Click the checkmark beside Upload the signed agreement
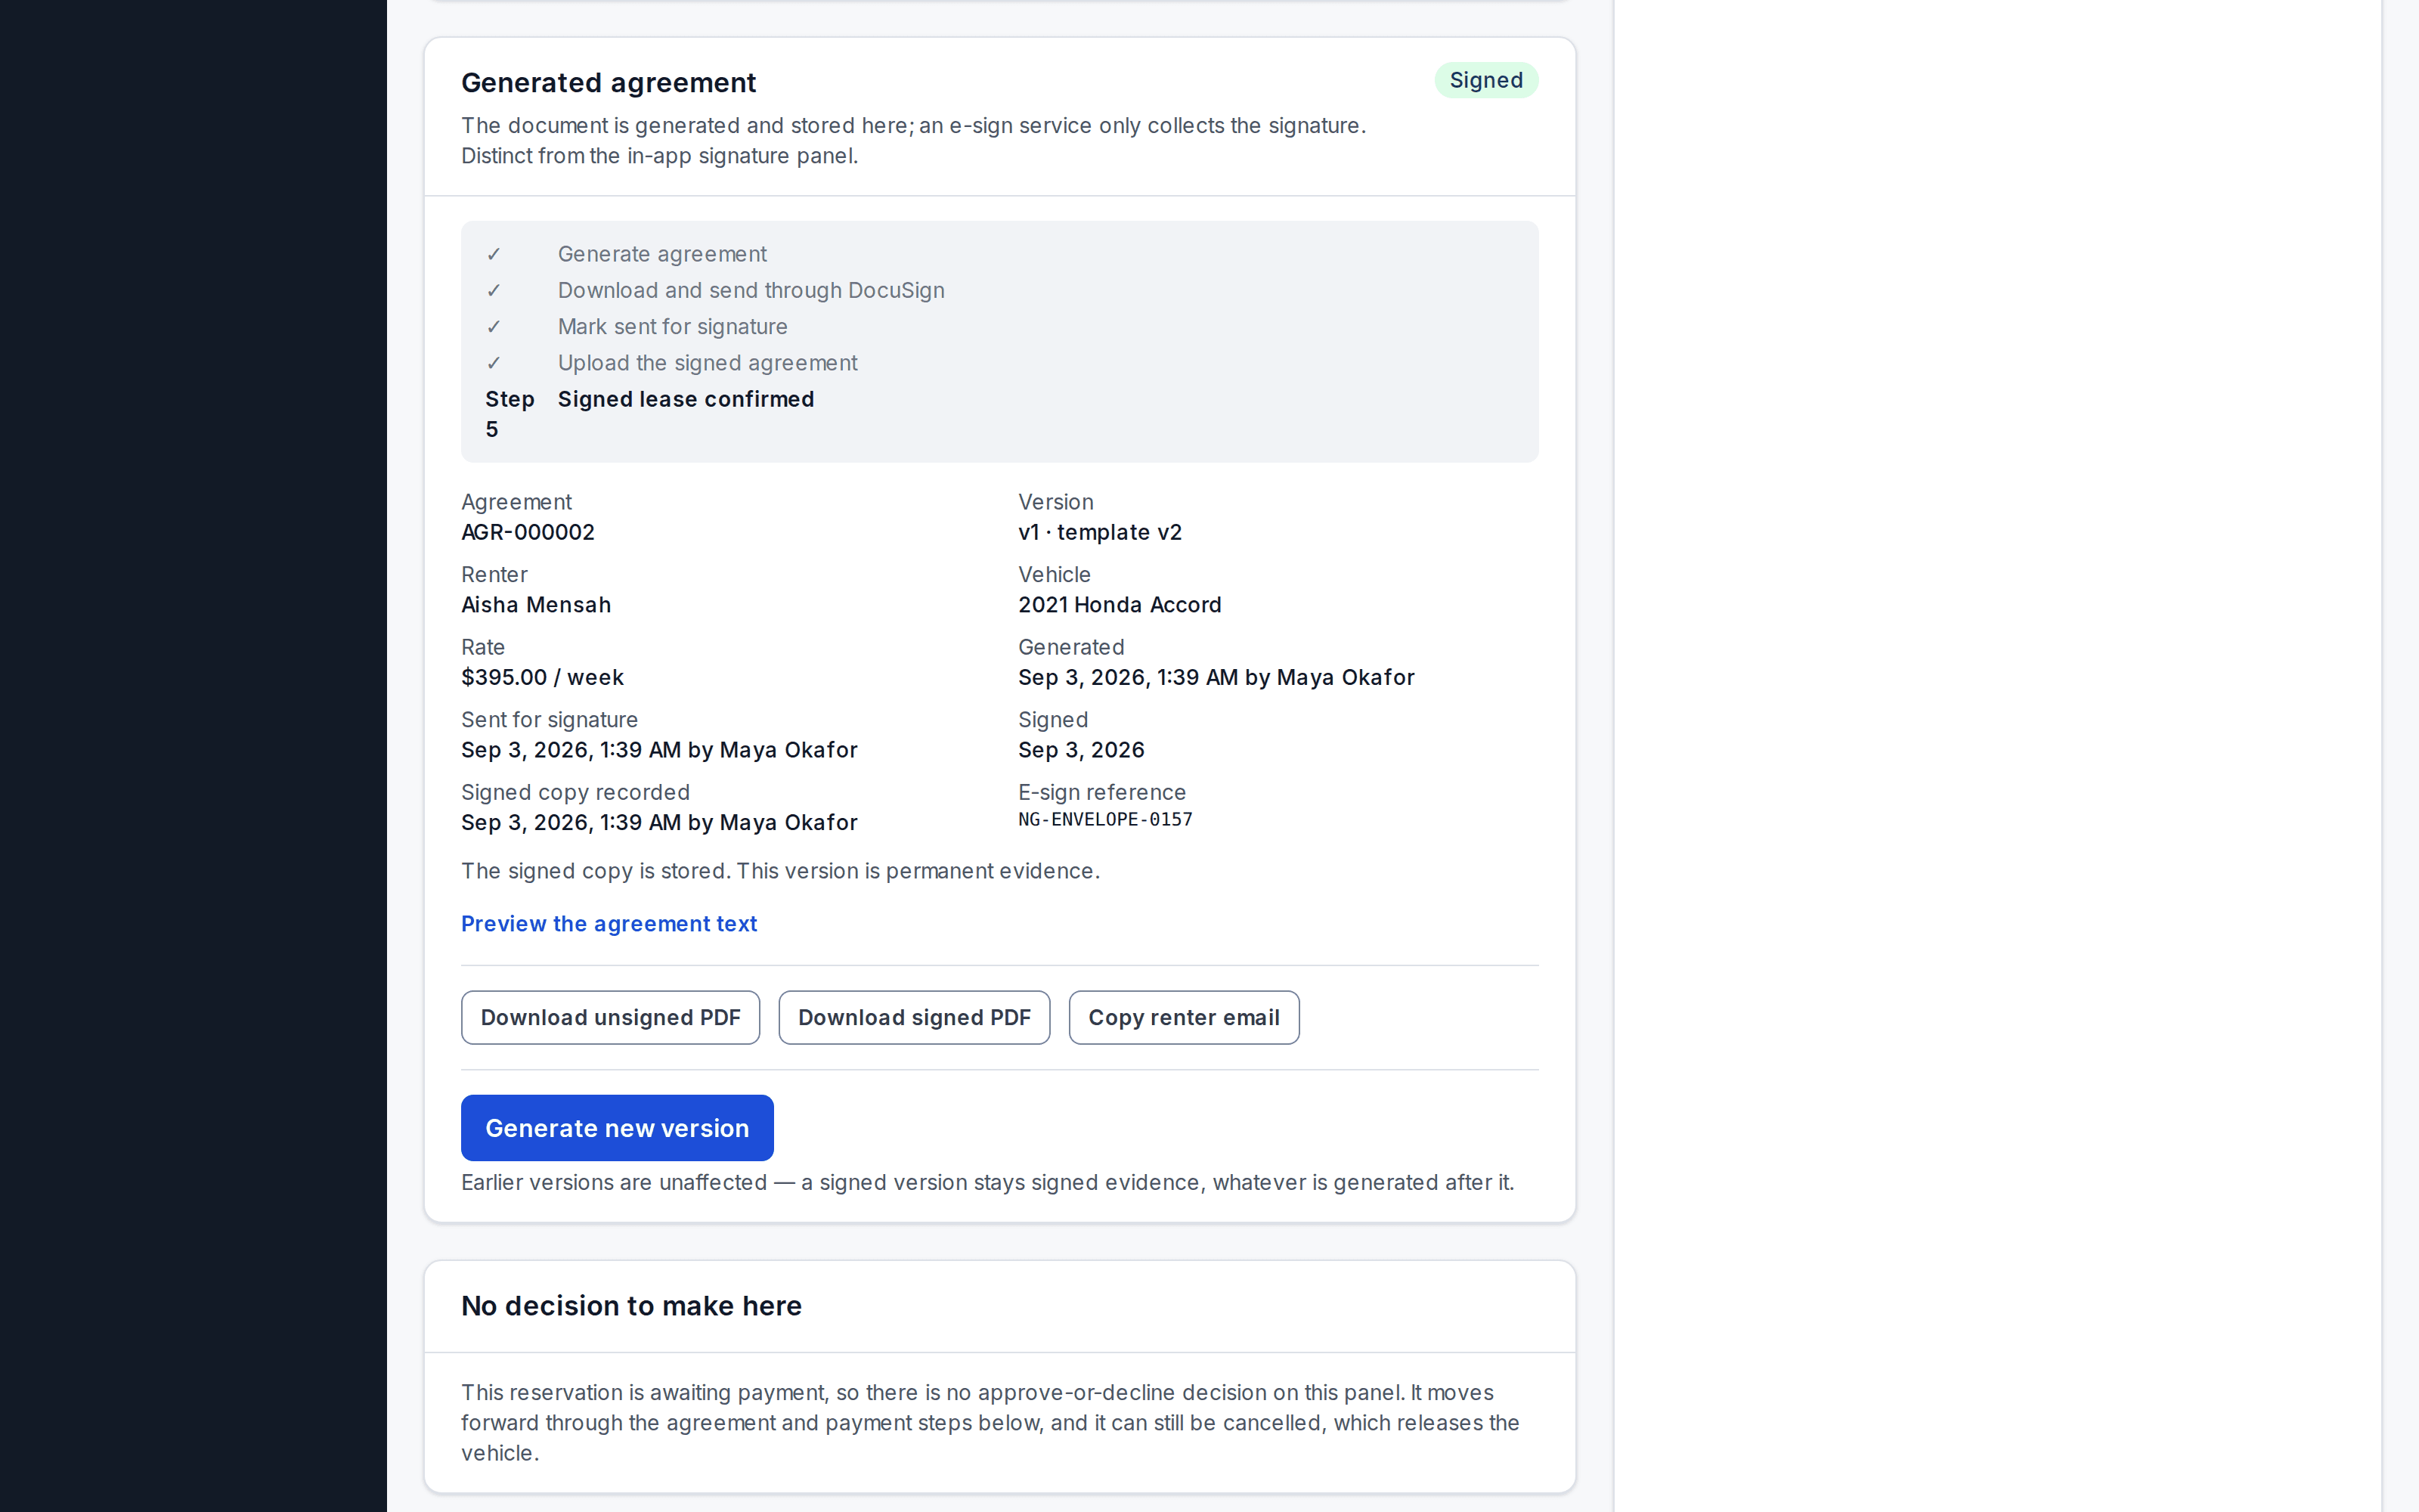Image resolution: width=2419 pixels, height=1512 pixels. (494, 363)
